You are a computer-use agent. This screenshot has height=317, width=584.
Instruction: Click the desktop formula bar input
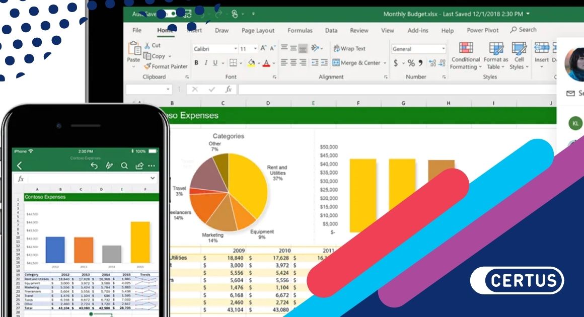pyautogui.click(x=397, y=89)
